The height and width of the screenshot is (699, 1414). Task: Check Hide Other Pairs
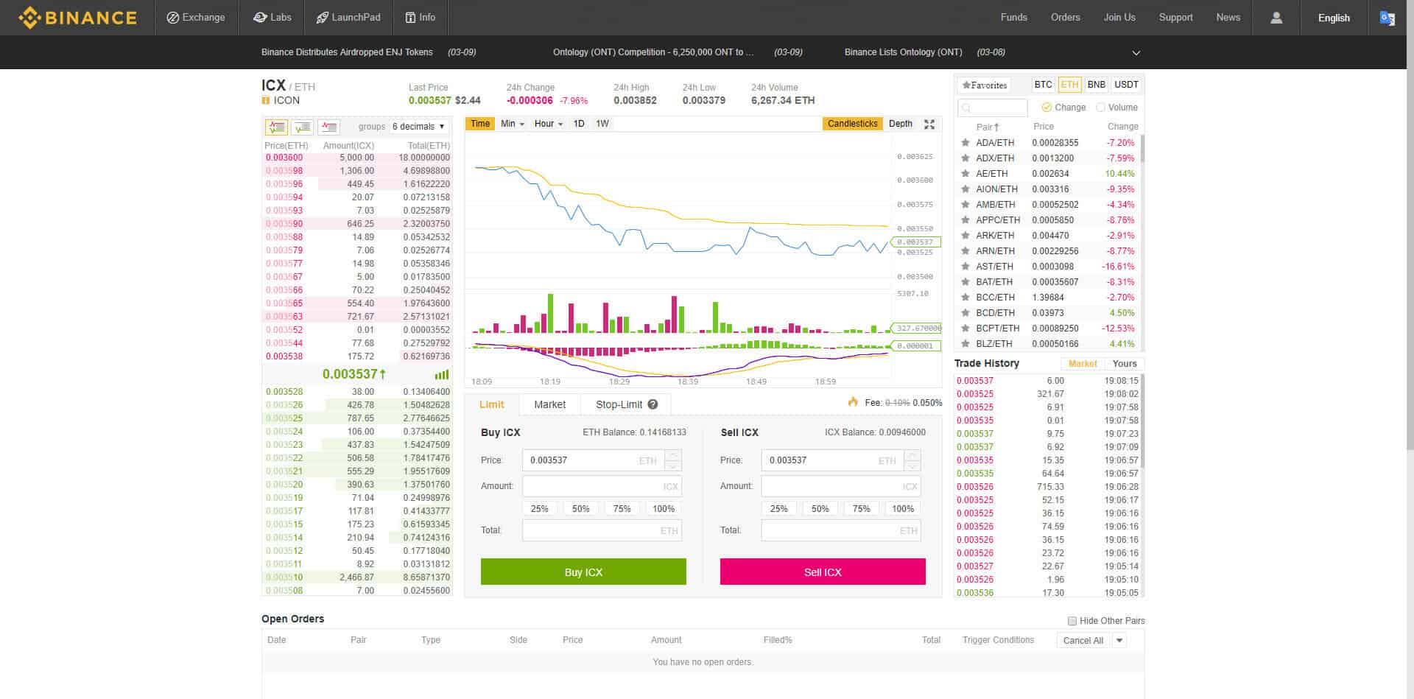(x=1072, y=621)
